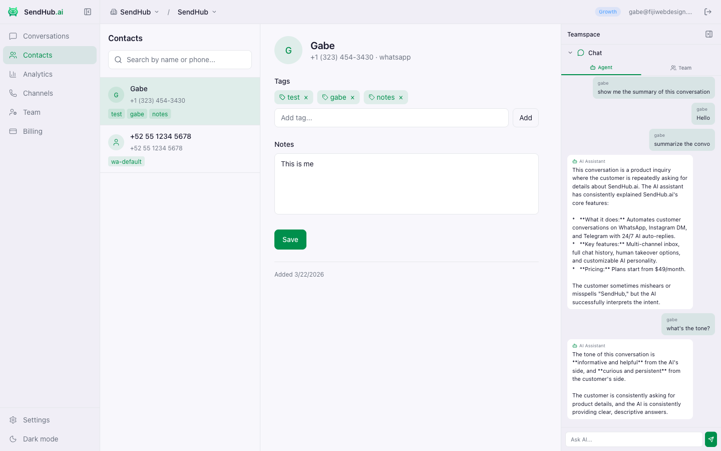Viewport: 721px width, 451px height.
Task: Open Contacts in the sidebar
Action: (50, 55)
